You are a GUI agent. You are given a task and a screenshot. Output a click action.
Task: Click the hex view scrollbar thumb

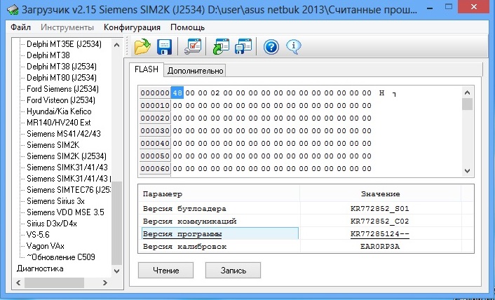point(468,104)
